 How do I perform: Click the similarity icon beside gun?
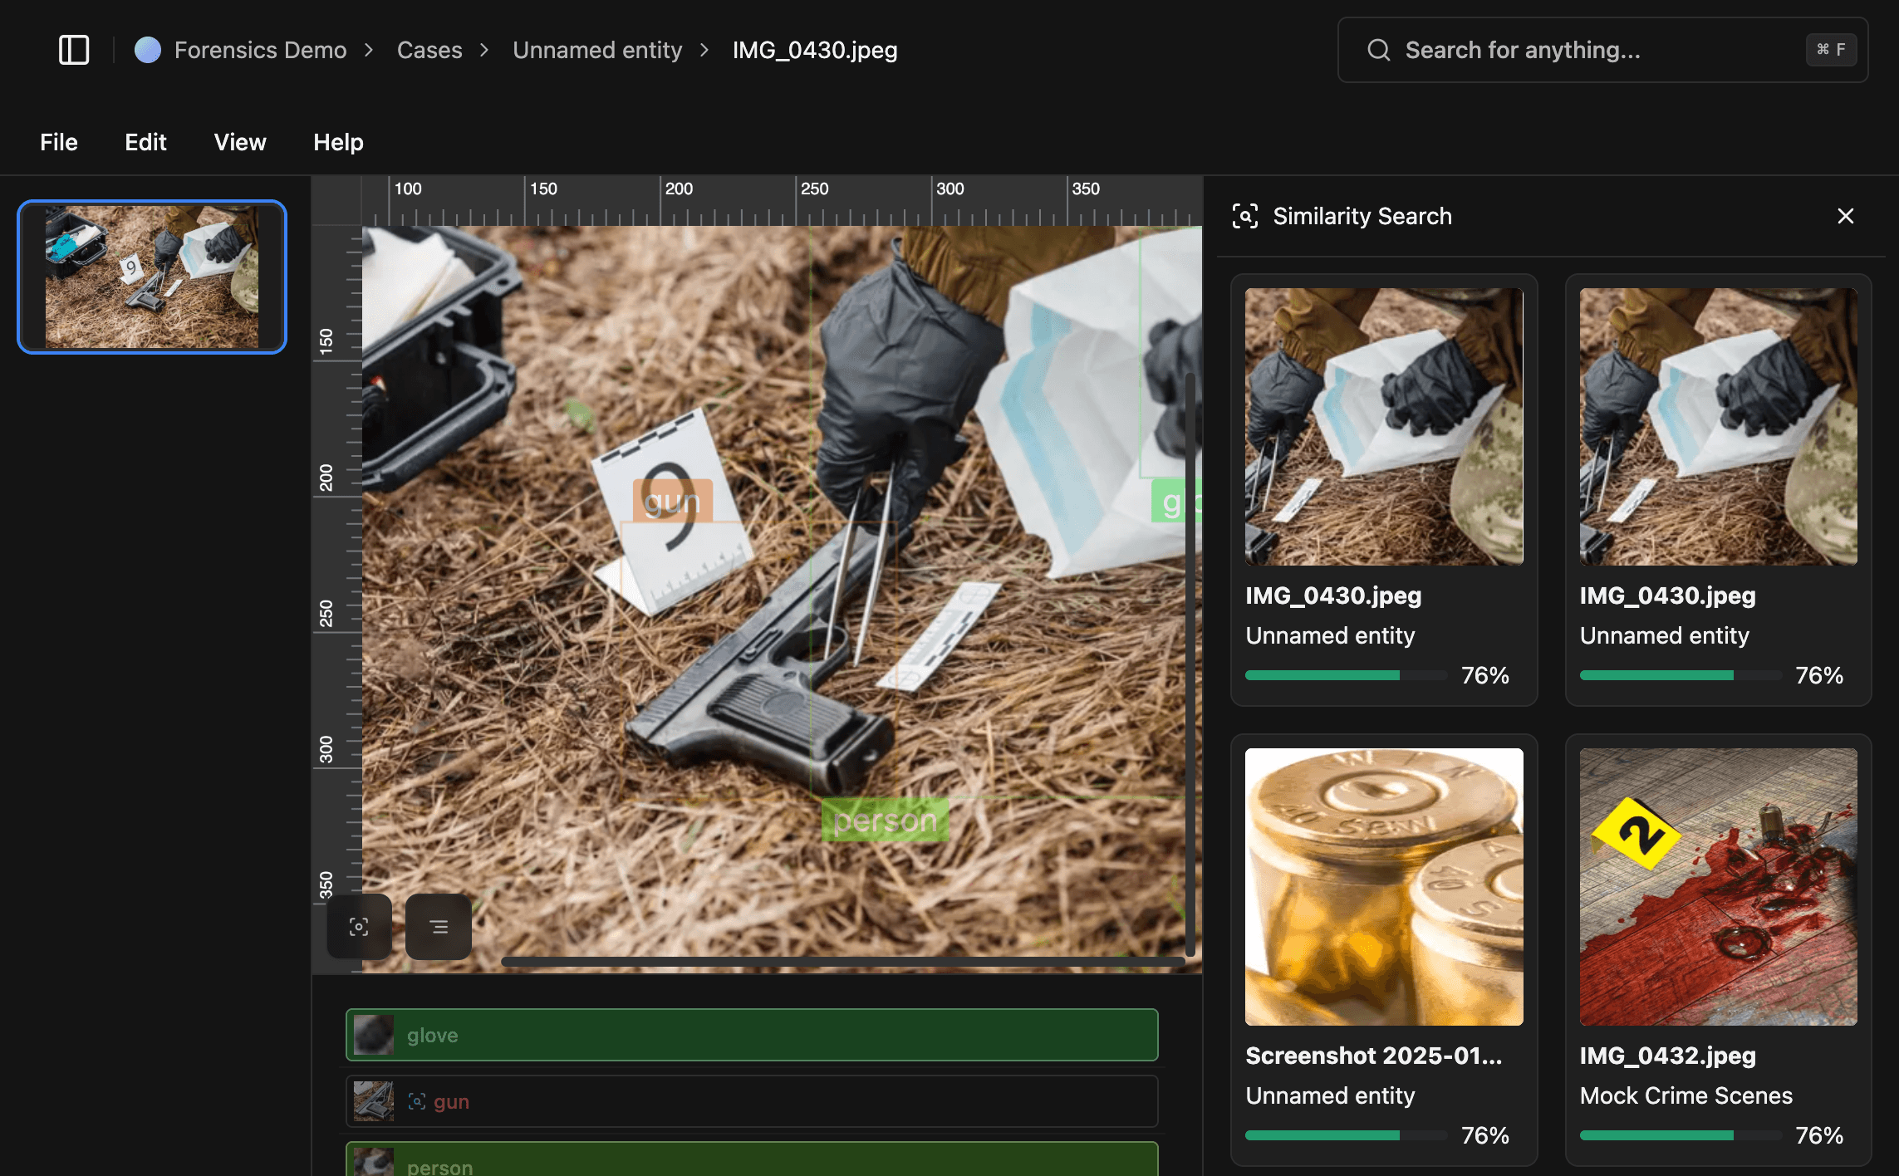click(417, 1101)
